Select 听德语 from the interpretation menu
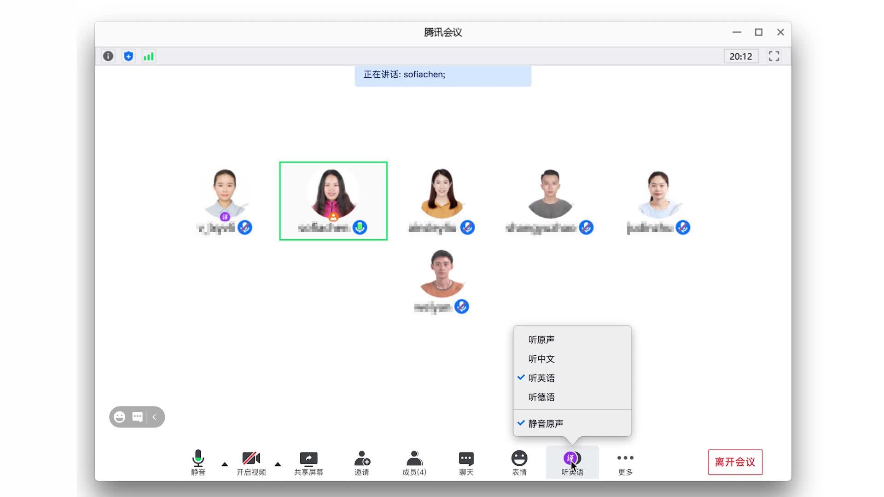Viewport: 884px width, 497px height. point(541,397)
